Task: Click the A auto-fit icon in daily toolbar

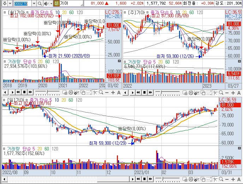Action: click(x=239, y=179)
